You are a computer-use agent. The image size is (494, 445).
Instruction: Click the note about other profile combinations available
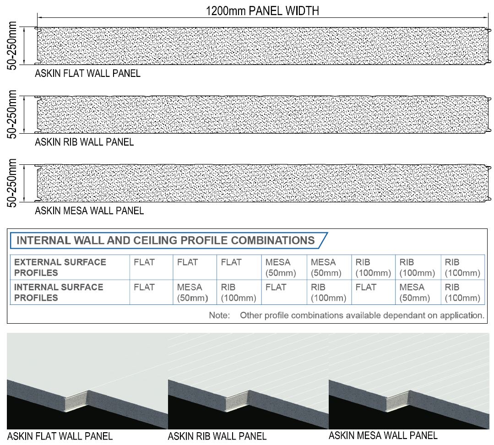tap(347, 315)
